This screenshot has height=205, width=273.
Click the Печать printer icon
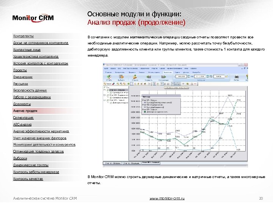(x=237, y=78)
